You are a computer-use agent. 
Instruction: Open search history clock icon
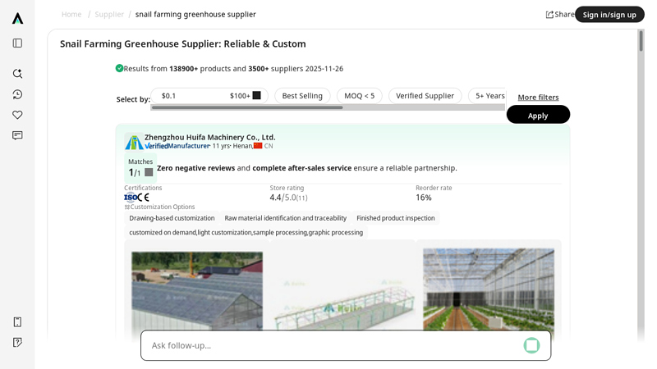(17, 94)
